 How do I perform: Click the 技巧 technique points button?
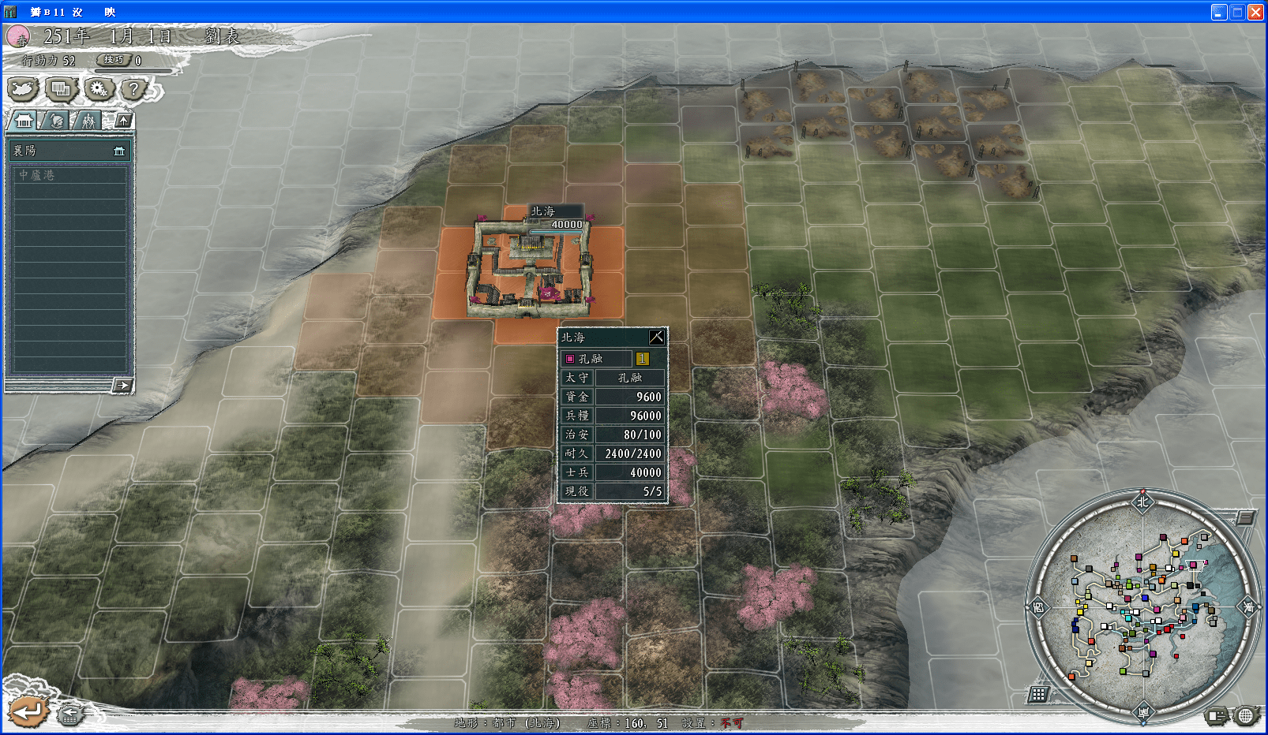click(114, 60)
